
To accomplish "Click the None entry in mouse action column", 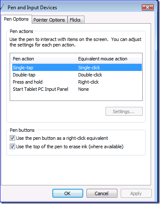I will (84, 89).
